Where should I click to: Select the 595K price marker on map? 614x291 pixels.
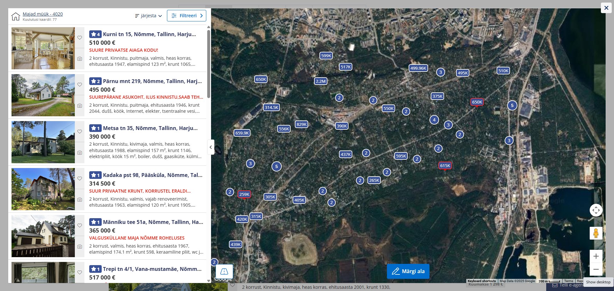coord(401,156)
